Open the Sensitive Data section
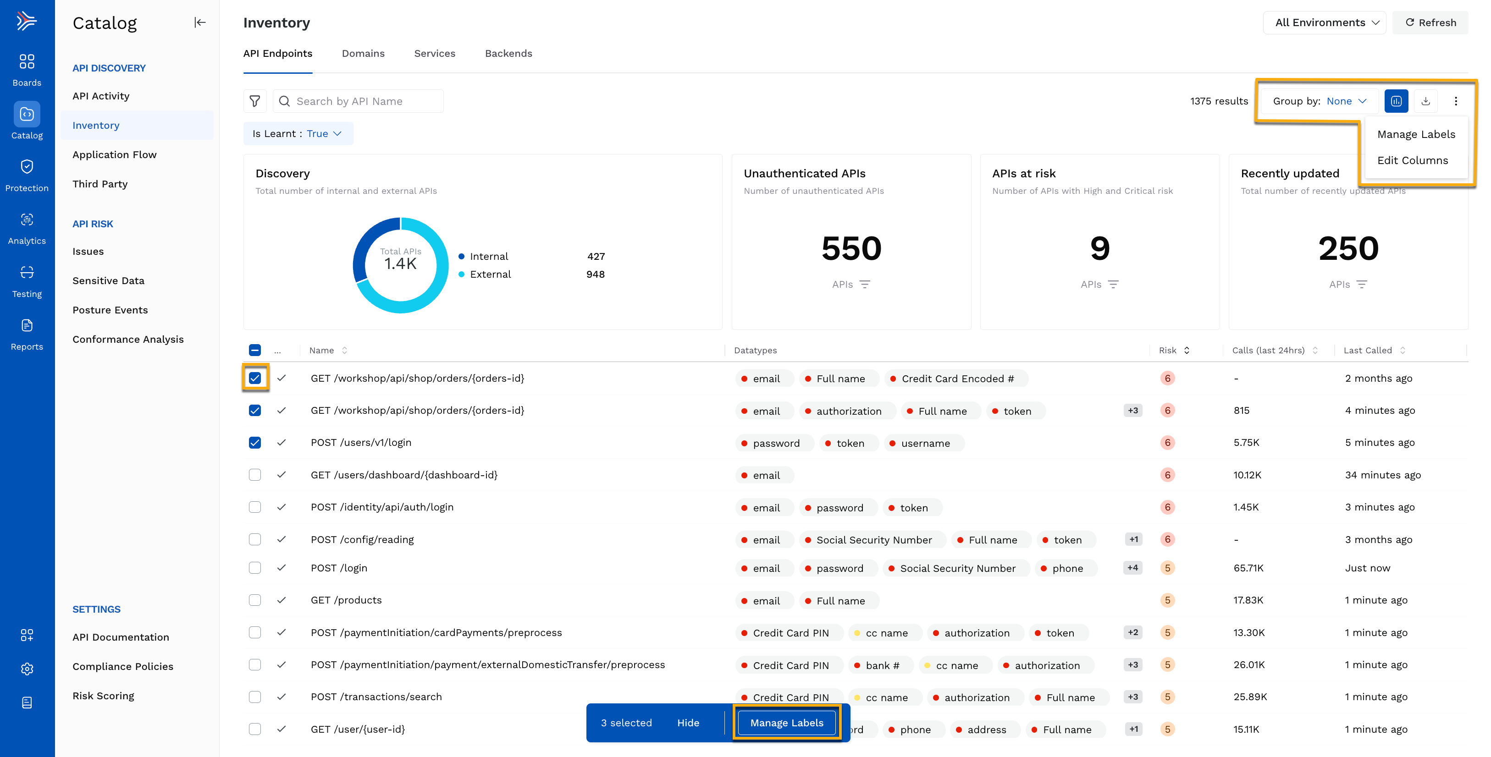 click(109, 280)
